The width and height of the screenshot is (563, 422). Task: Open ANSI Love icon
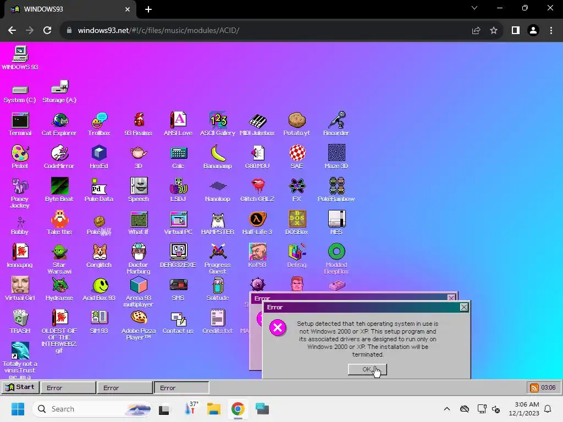(178, 124)
